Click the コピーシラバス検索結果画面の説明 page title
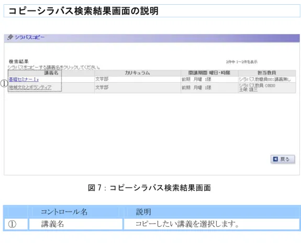 [x=84, y=11]
